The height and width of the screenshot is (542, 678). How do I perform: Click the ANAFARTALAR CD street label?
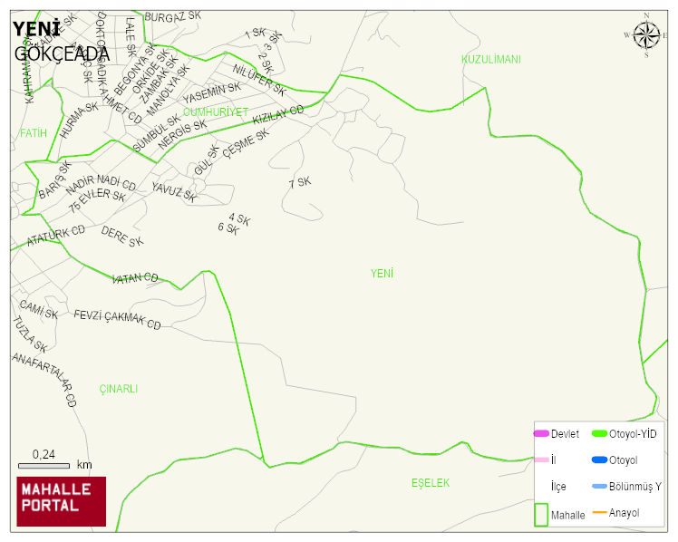(x=44, y=380)
